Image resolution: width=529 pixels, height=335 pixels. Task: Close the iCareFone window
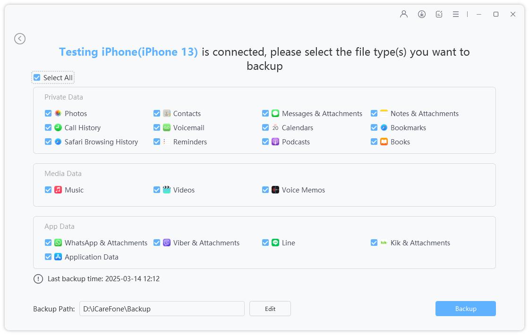pos(513,14)
